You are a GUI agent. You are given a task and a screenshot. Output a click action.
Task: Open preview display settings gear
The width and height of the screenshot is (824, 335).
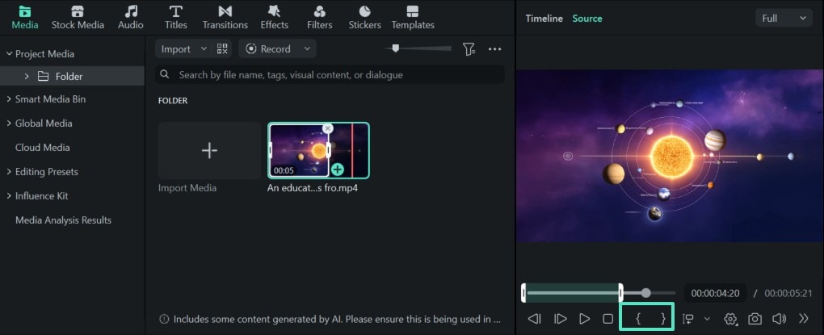(730, 319)
